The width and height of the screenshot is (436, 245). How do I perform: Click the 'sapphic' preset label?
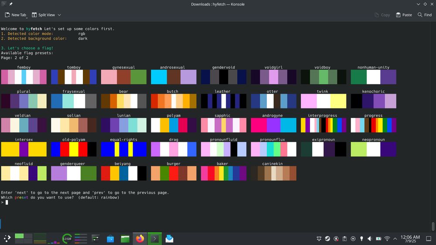coord(222,115)
